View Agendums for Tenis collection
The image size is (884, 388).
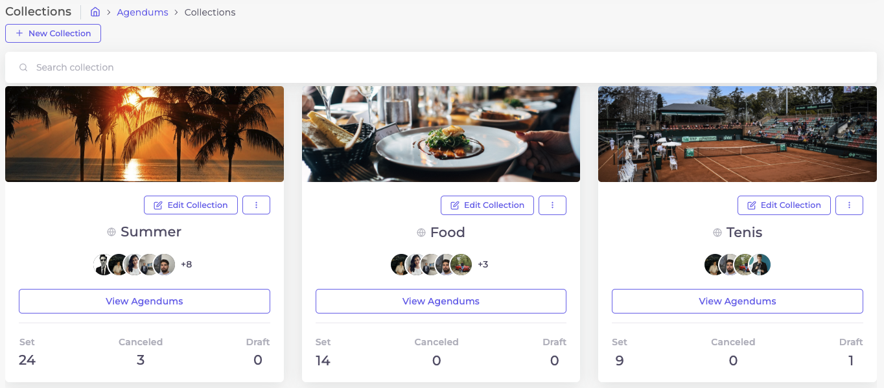(x=737, y=301)
